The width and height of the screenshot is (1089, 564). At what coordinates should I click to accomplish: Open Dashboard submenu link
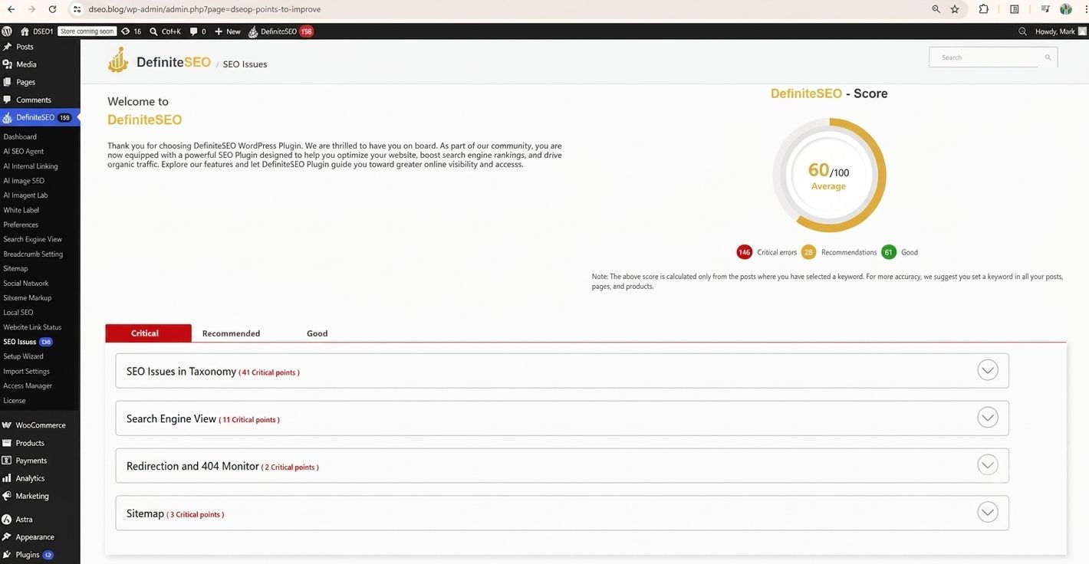pos(20,136)
